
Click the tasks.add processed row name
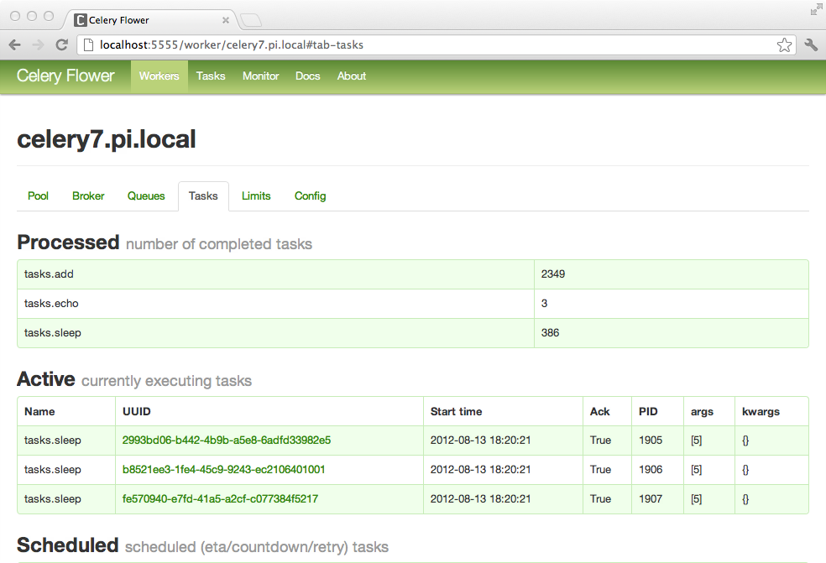point(49,274)
